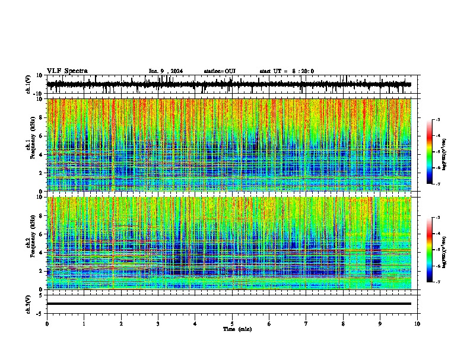Select the 'start UT = 8:20:0' text

pyautogui.click(x=287, y=71)
